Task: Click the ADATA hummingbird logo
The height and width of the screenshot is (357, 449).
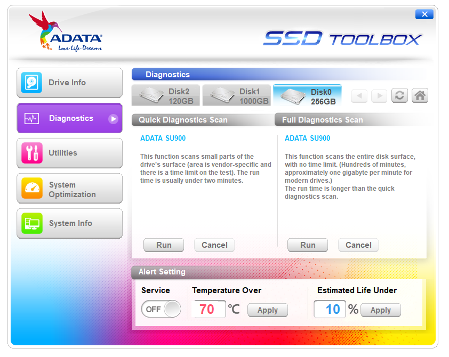Action: (65, 31)
